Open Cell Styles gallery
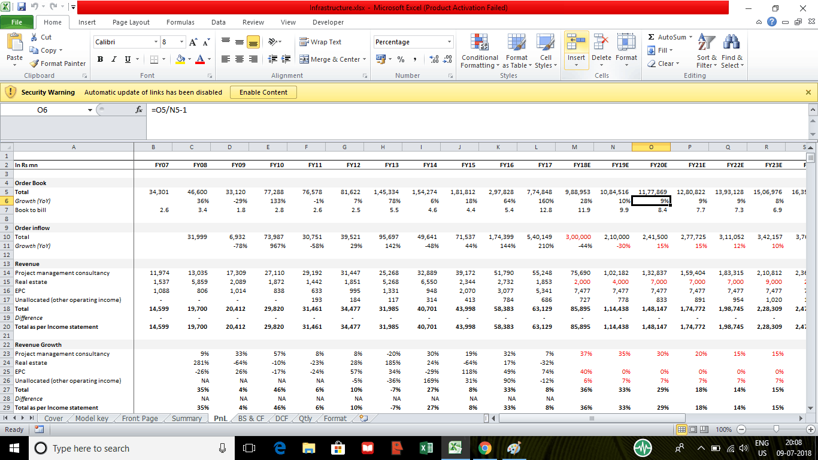 (546, 52)
